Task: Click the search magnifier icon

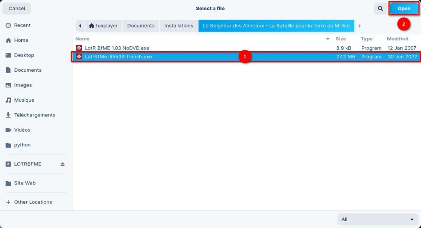Action: pos(380,9)
